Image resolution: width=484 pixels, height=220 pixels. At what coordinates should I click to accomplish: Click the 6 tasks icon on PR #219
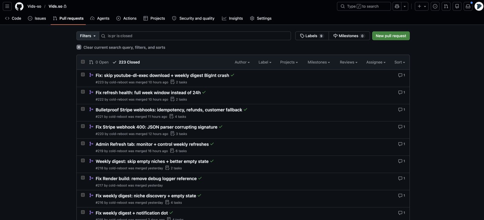pos(172,151)
